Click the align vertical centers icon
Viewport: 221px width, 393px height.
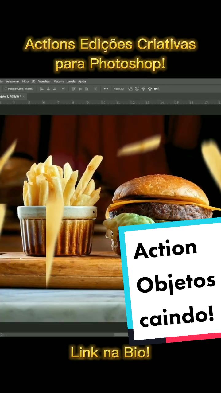pyautogui.click(x=80, y=89)
